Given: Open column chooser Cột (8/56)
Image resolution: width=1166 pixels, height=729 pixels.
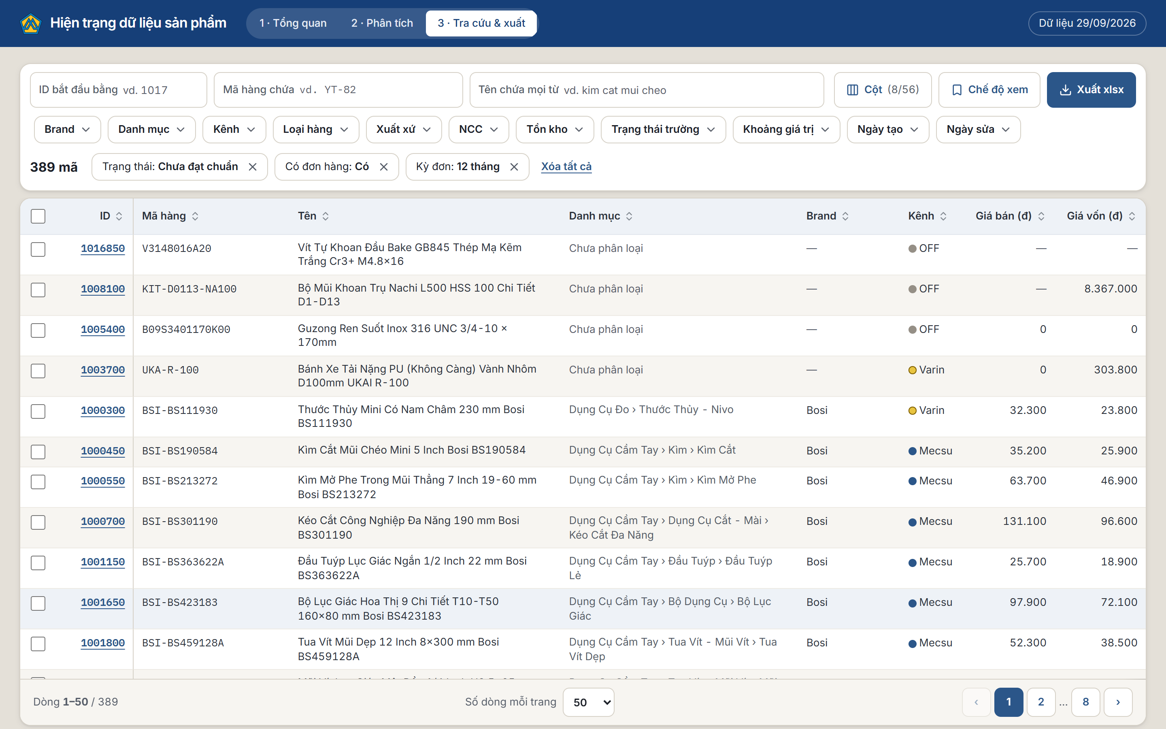Looking at the screenshot, I should click(883, 90).
